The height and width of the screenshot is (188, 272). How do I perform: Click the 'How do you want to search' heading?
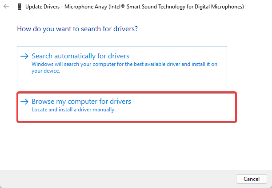tap(77, 29)
